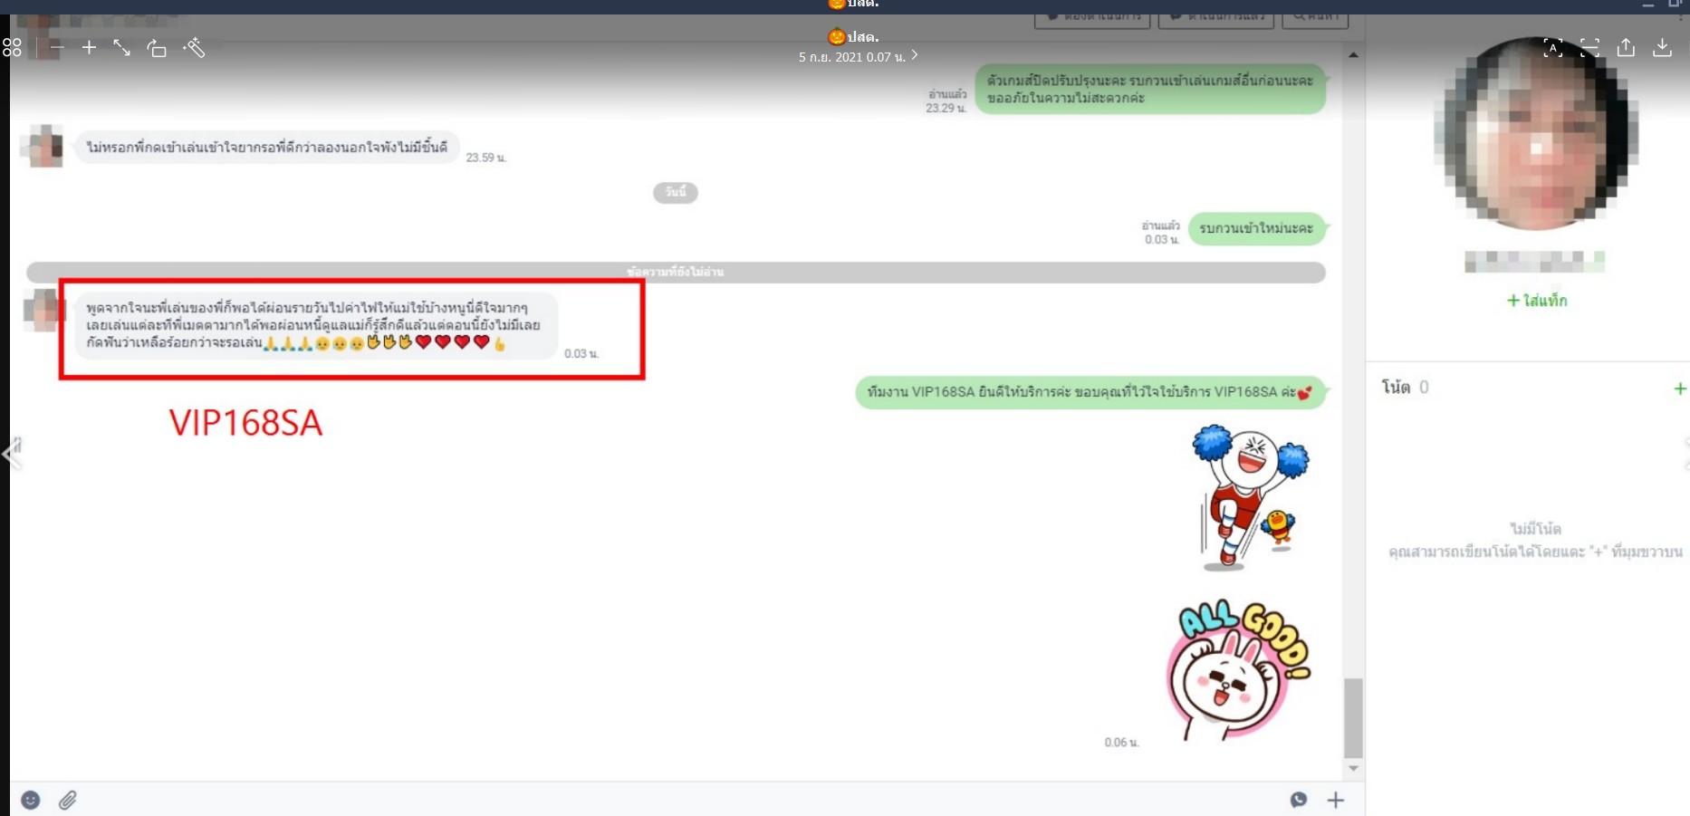Screen dimensions: 1690x816
Task: Add a new note with plus button
Action: 1679,389
